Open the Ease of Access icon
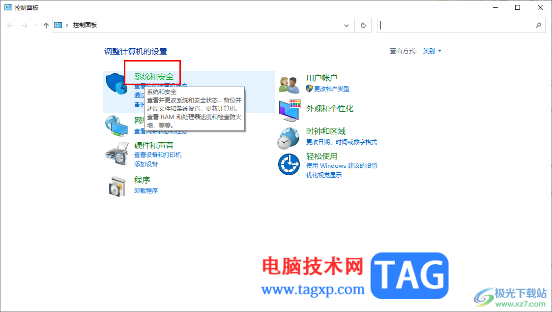552x312 pixels. 289,164
